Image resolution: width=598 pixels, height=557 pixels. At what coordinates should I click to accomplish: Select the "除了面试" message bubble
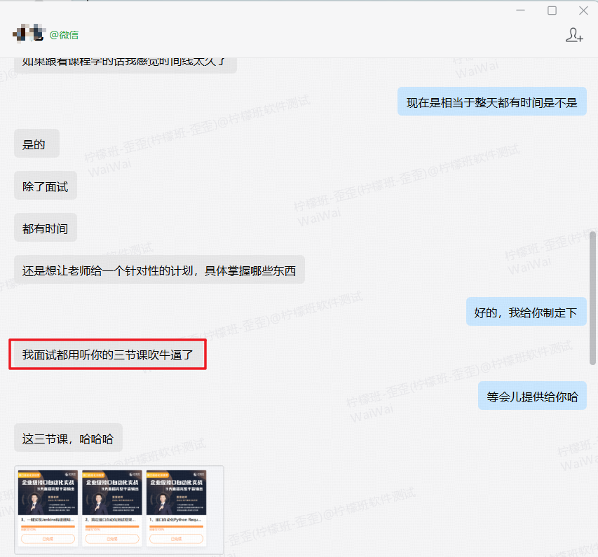(x=46, y=186)
